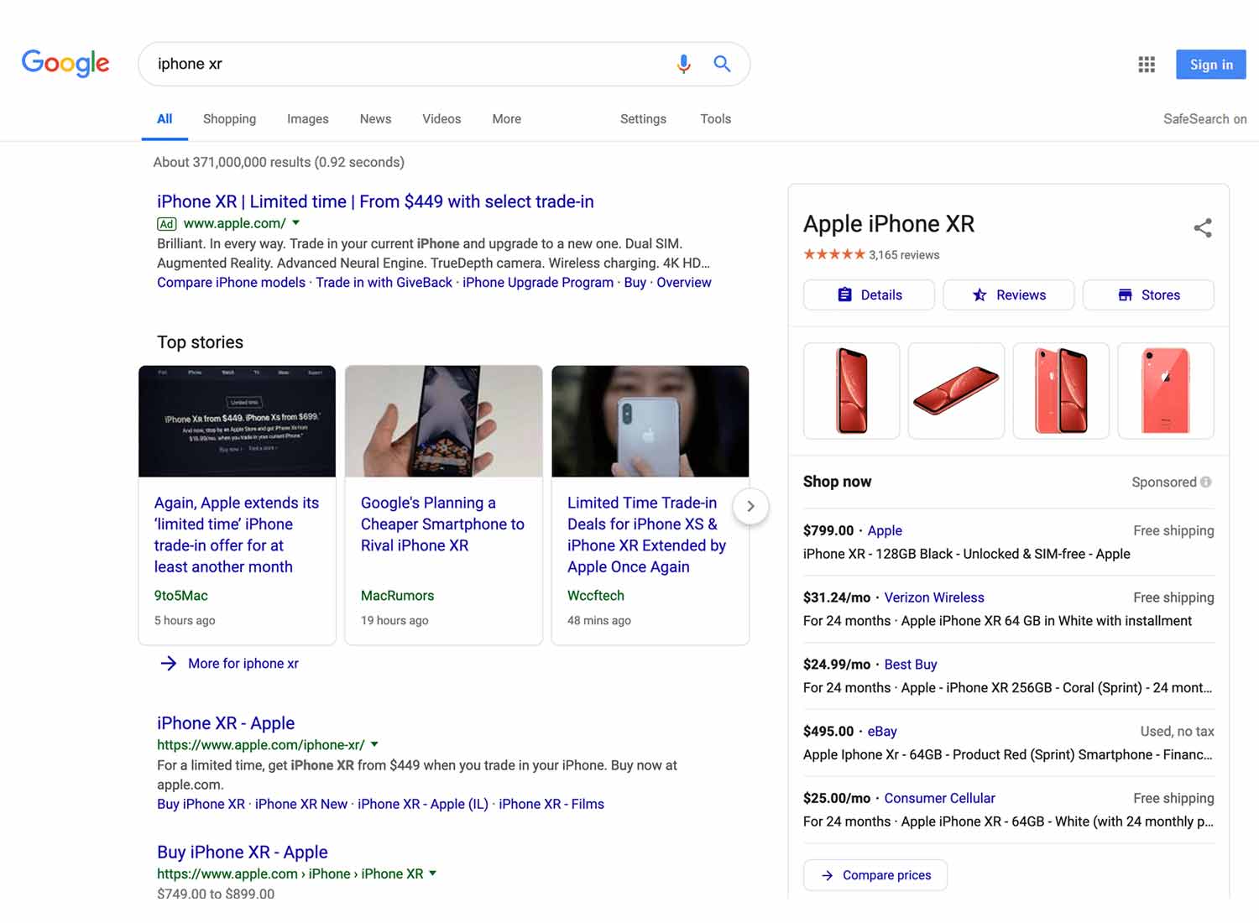This screenshot has height=923, width=1259.
Task: Click the voice search microphone icon
Action: [683, 64]
